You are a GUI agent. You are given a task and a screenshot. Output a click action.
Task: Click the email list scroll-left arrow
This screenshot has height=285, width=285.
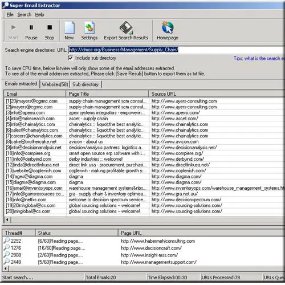[x=7, y=220]
